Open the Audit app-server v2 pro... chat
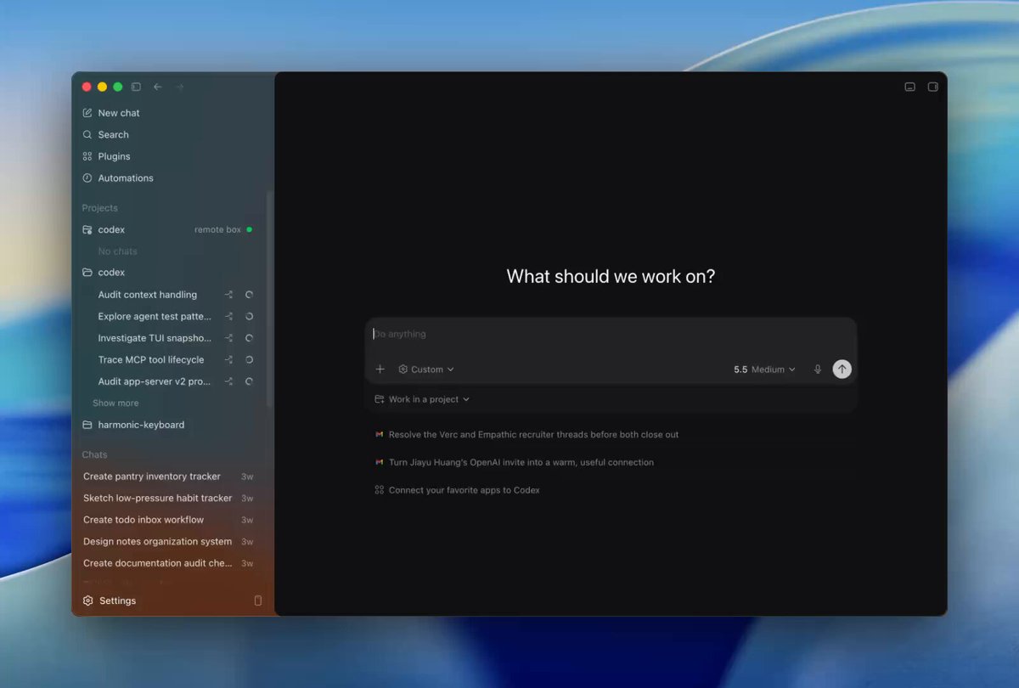The height and width of the screenshot is (688, 1019). pyautogui.click(x=154, y=381)
